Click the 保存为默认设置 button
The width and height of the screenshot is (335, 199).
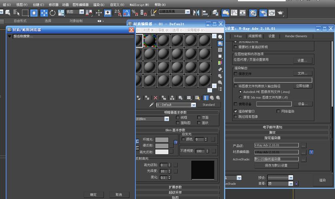[x=276, y=166]
